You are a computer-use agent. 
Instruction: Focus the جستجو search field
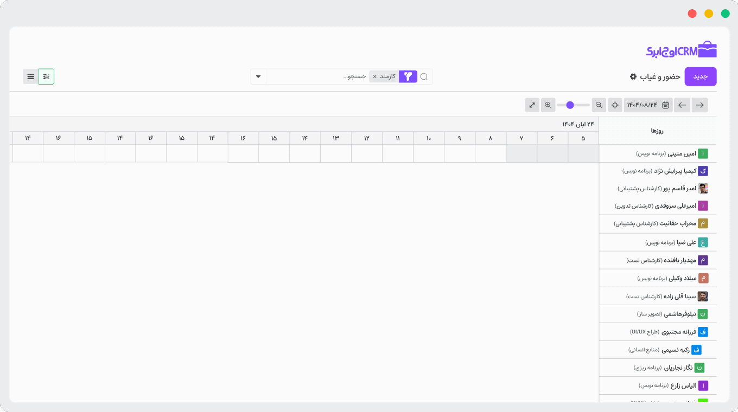(317, 76)
